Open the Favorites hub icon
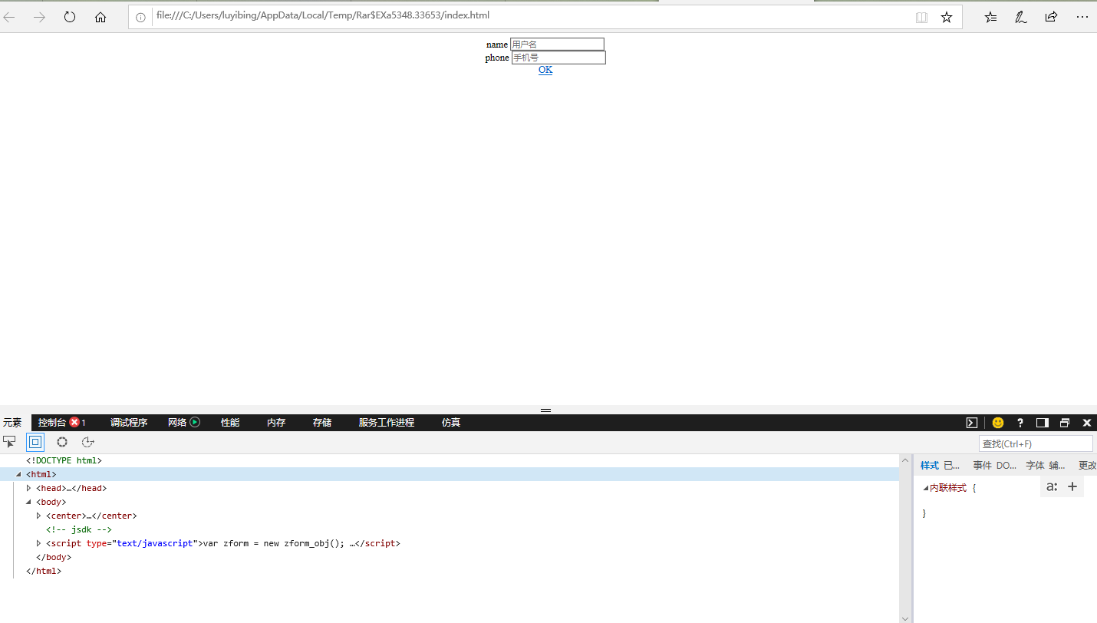 tap(991, 17)
